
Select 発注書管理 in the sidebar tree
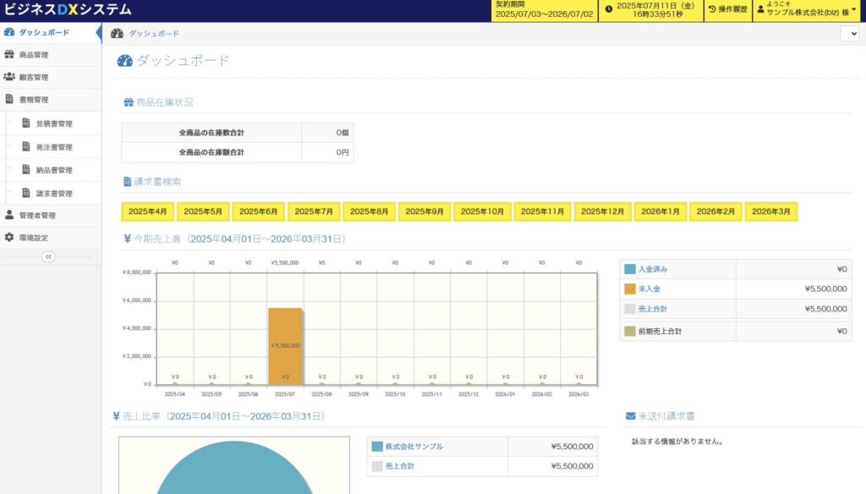(53, 147)
